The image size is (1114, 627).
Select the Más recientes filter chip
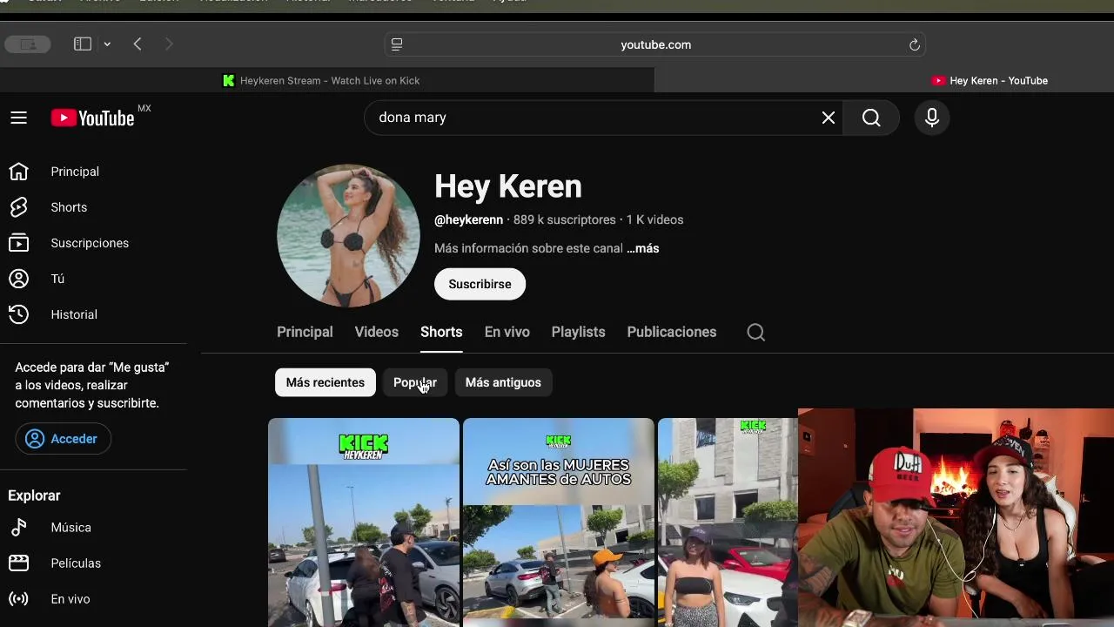tap(325, 382)
